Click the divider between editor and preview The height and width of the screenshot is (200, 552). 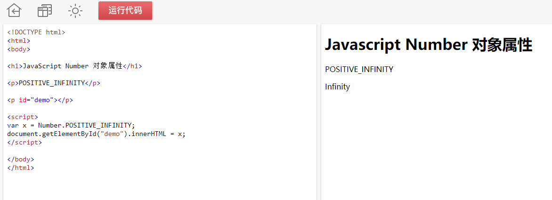319,112
